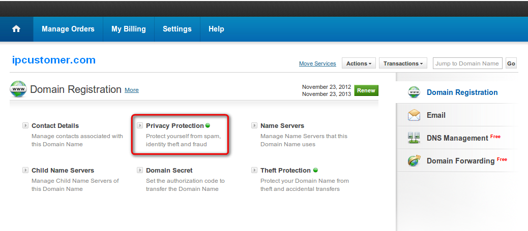Open the Actions dropdown
This screenshot has height=231, width=528.
(x=359, y=63)
